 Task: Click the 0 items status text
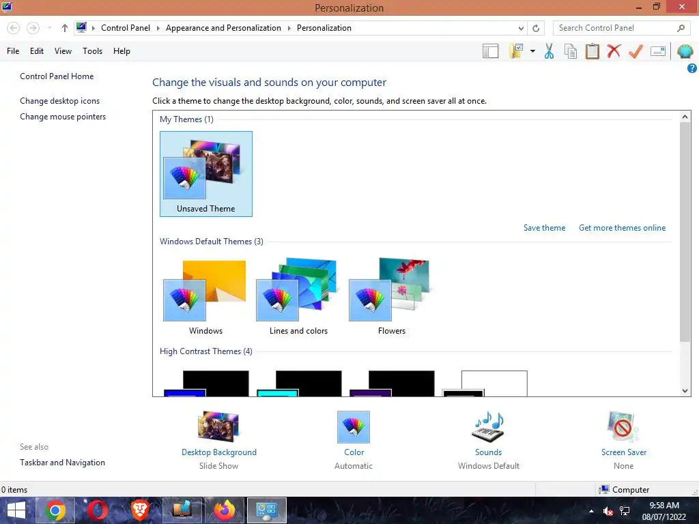(14, 490)
